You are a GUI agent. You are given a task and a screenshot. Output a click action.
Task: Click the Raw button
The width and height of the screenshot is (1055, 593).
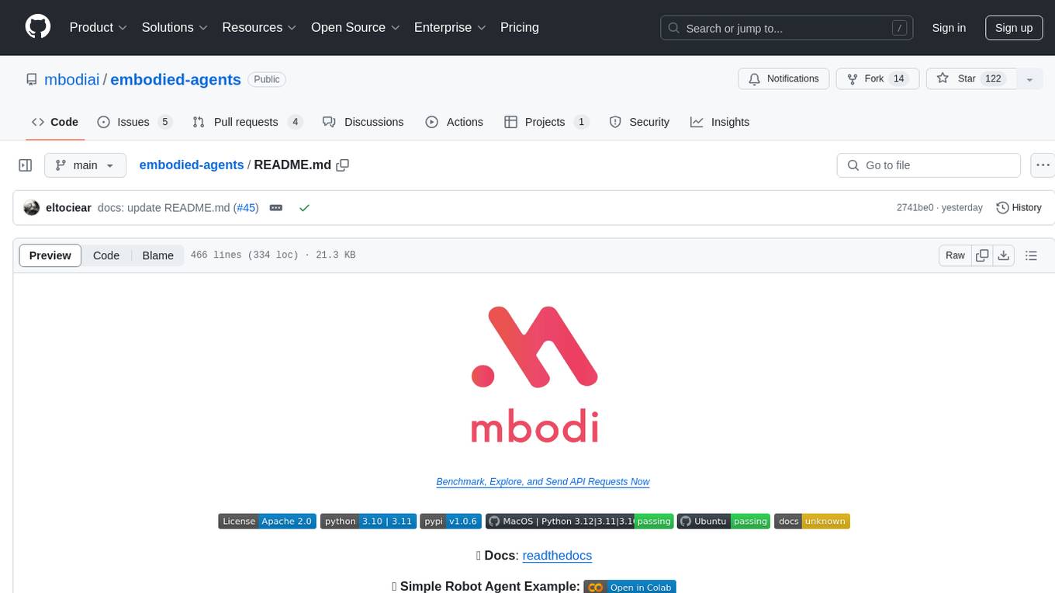pos(955,255)
